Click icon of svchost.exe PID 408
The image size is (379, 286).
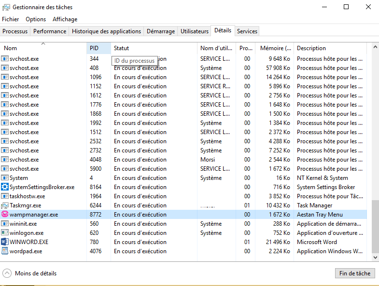(x=5, y=68)
